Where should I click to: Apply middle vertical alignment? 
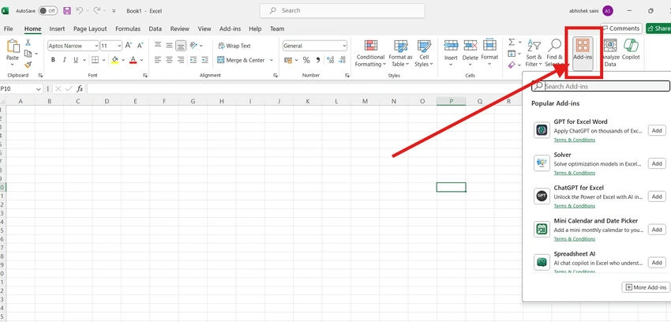click(x=170, y=45)
